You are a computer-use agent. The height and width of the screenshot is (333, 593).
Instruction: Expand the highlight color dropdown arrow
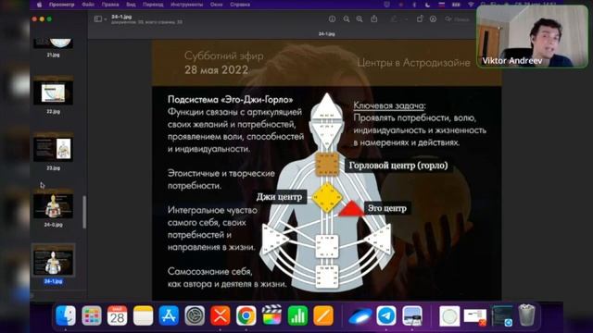(x=406, y=19)
